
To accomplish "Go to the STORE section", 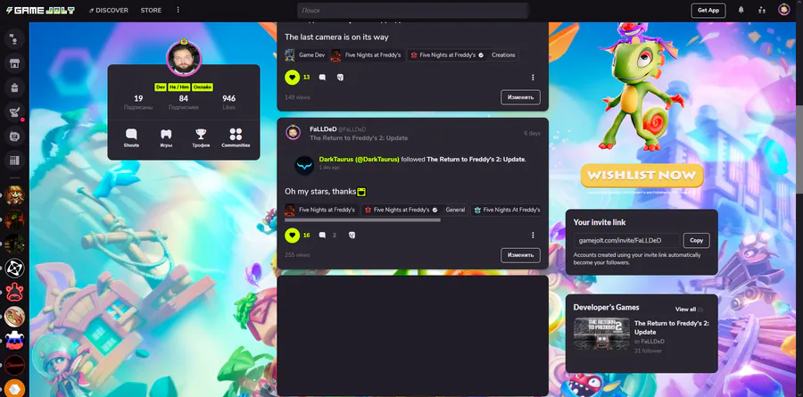I will click(151, 10).
